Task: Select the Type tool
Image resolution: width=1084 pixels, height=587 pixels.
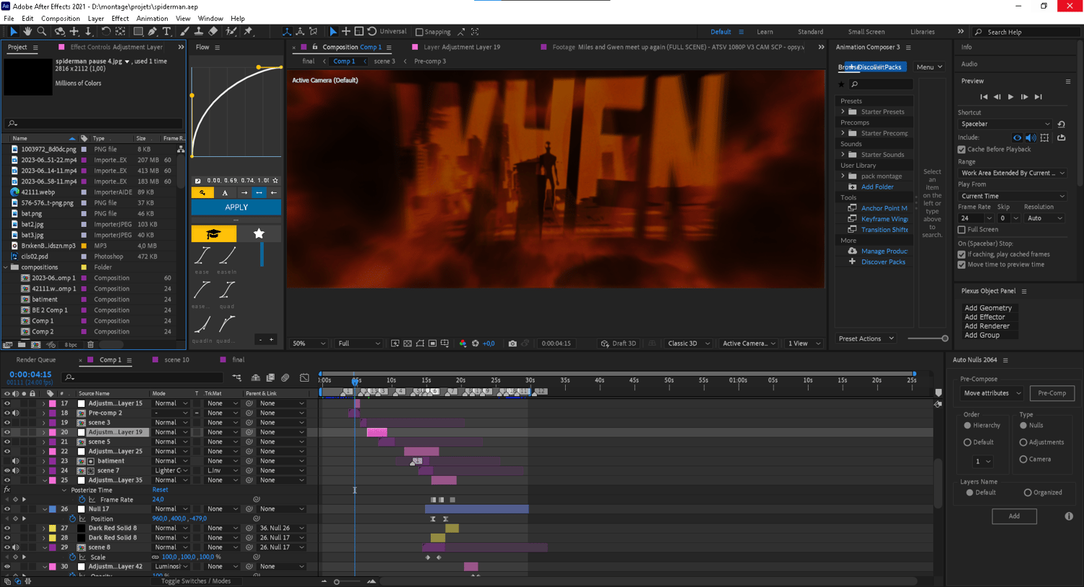Action: pyautogui.click(x=167, y=31)
